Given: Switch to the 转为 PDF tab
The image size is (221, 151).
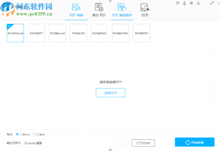Looking at the screenshot, I should pos(99,11).
